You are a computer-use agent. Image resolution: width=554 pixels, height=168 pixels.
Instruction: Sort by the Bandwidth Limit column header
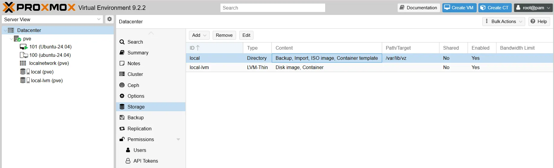point(525,48)
